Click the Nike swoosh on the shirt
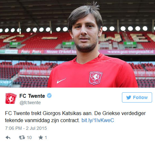 pos(61,81)
